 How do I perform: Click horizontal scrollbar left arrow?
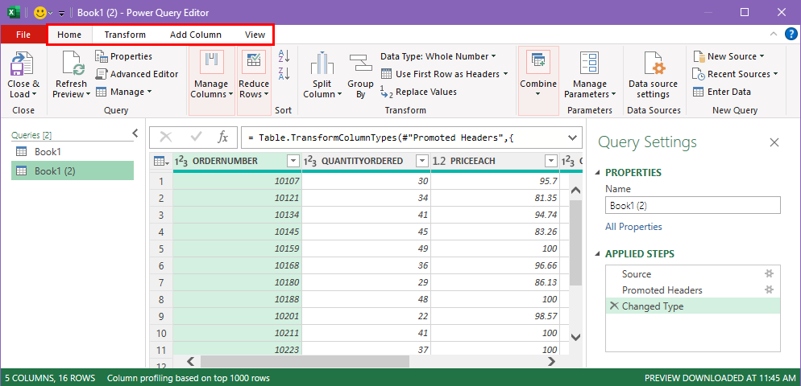tap(190, 362)
